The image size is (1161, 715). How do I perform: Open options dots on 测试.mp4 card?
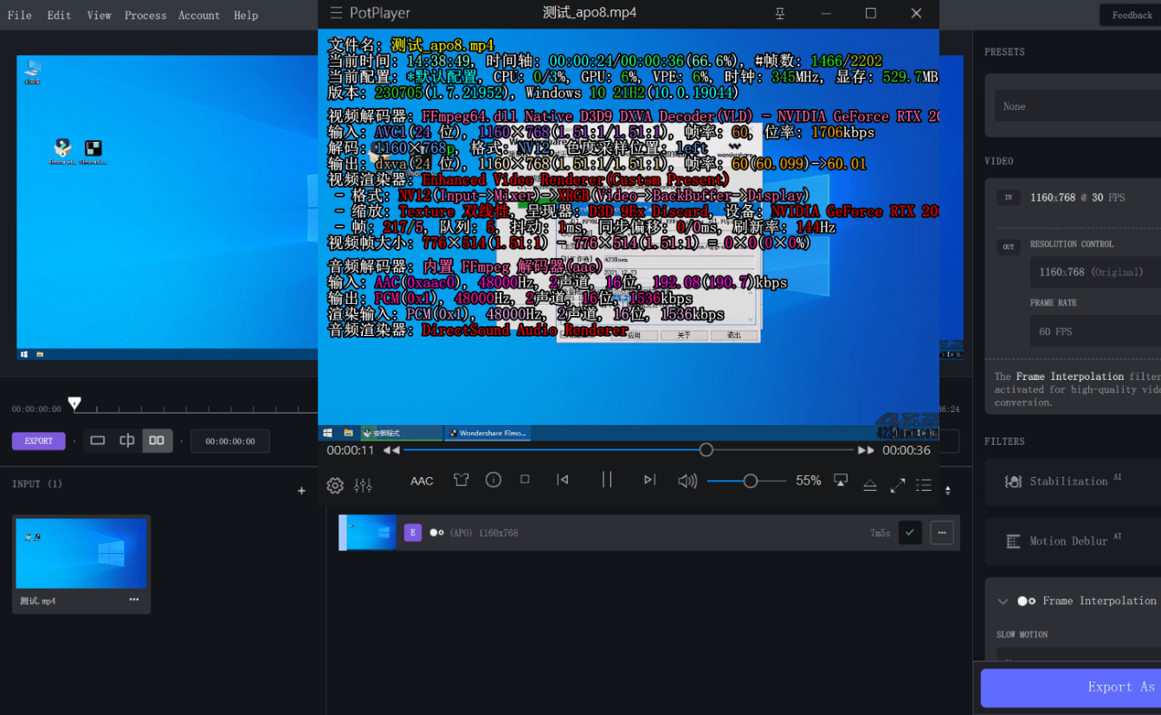[x=134, y=599]
